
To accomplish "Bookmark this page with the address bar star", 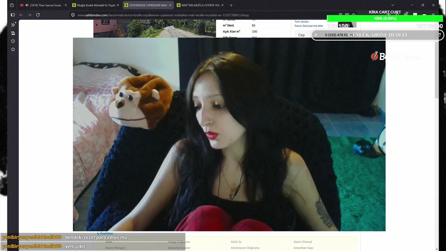I will 354,15.
